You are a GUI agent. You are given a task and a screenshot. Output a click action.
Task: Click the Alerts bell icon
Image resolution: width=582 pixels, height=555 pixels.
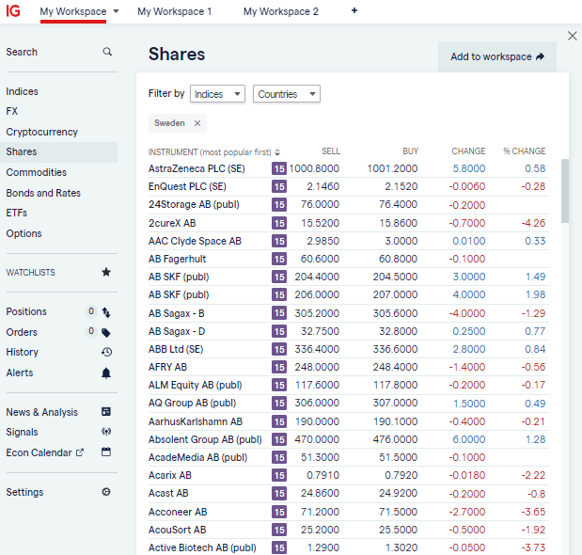pyautogui.click(x=106, y=373)
